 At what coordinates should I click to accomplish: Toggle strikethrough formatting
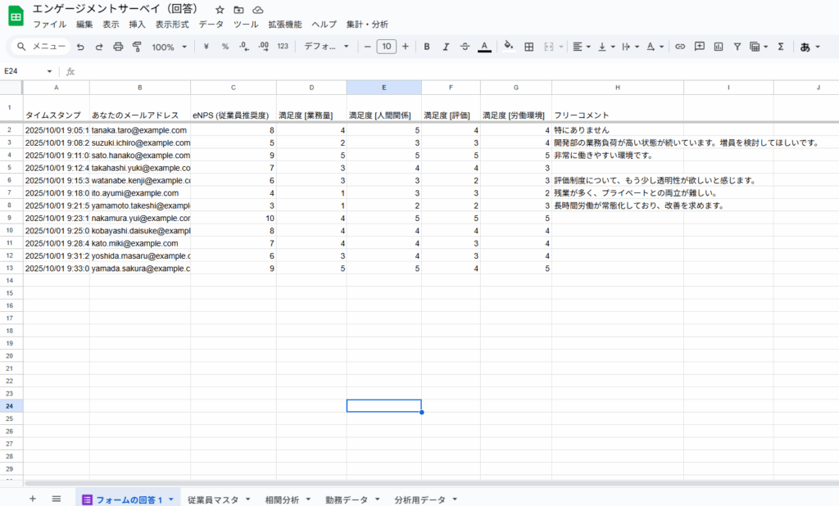[465, 47]
